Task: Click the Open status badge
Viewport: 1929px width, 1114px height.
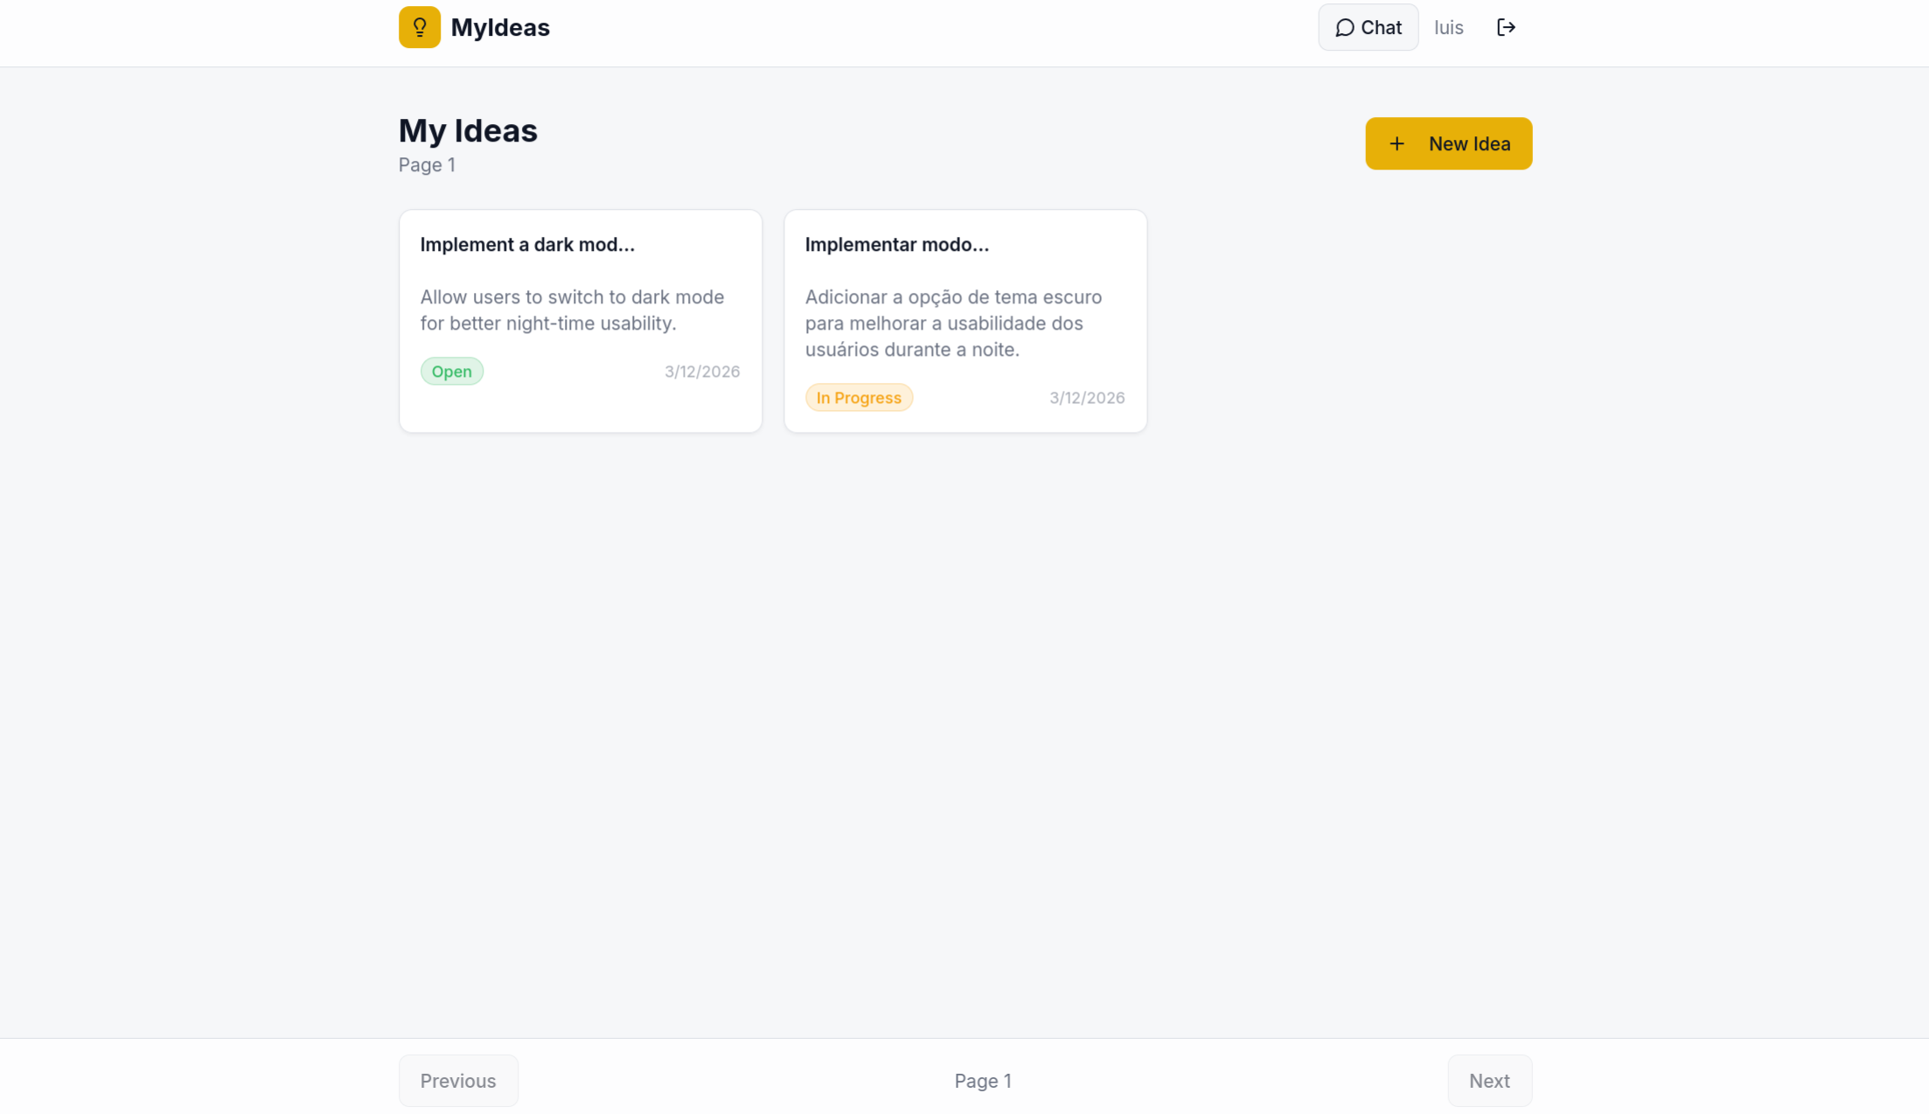Action: (x=452, y=371)
